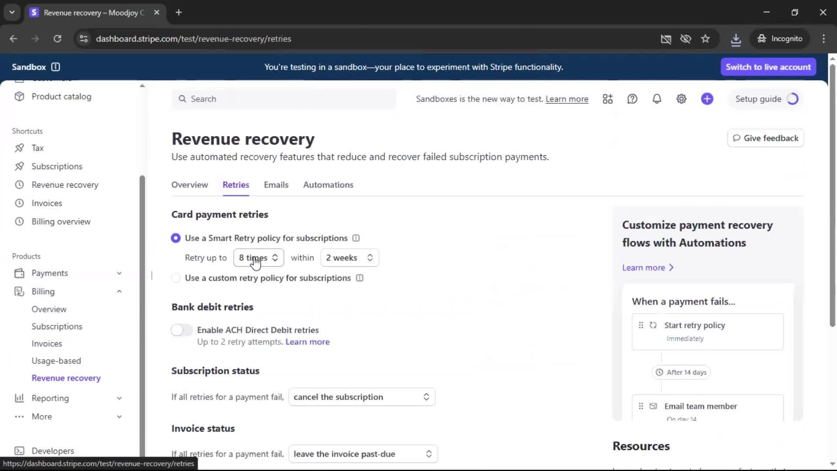837x471 pixels.
Task: Select custom retry policy radio button
Action: coord(176,278)
